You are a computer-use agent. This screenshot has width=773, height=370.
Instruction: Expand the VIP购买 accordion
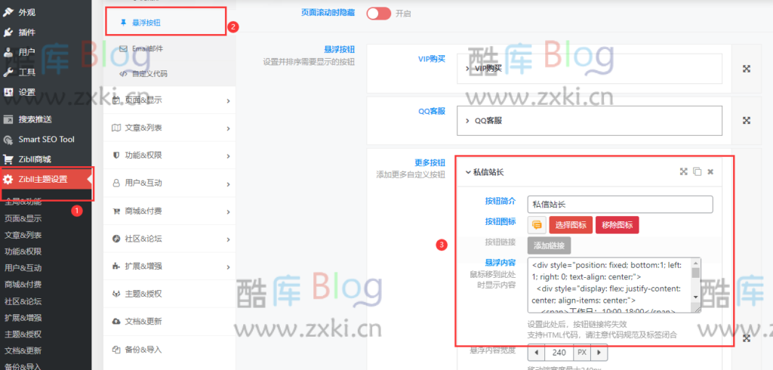[x=589, y=69]
